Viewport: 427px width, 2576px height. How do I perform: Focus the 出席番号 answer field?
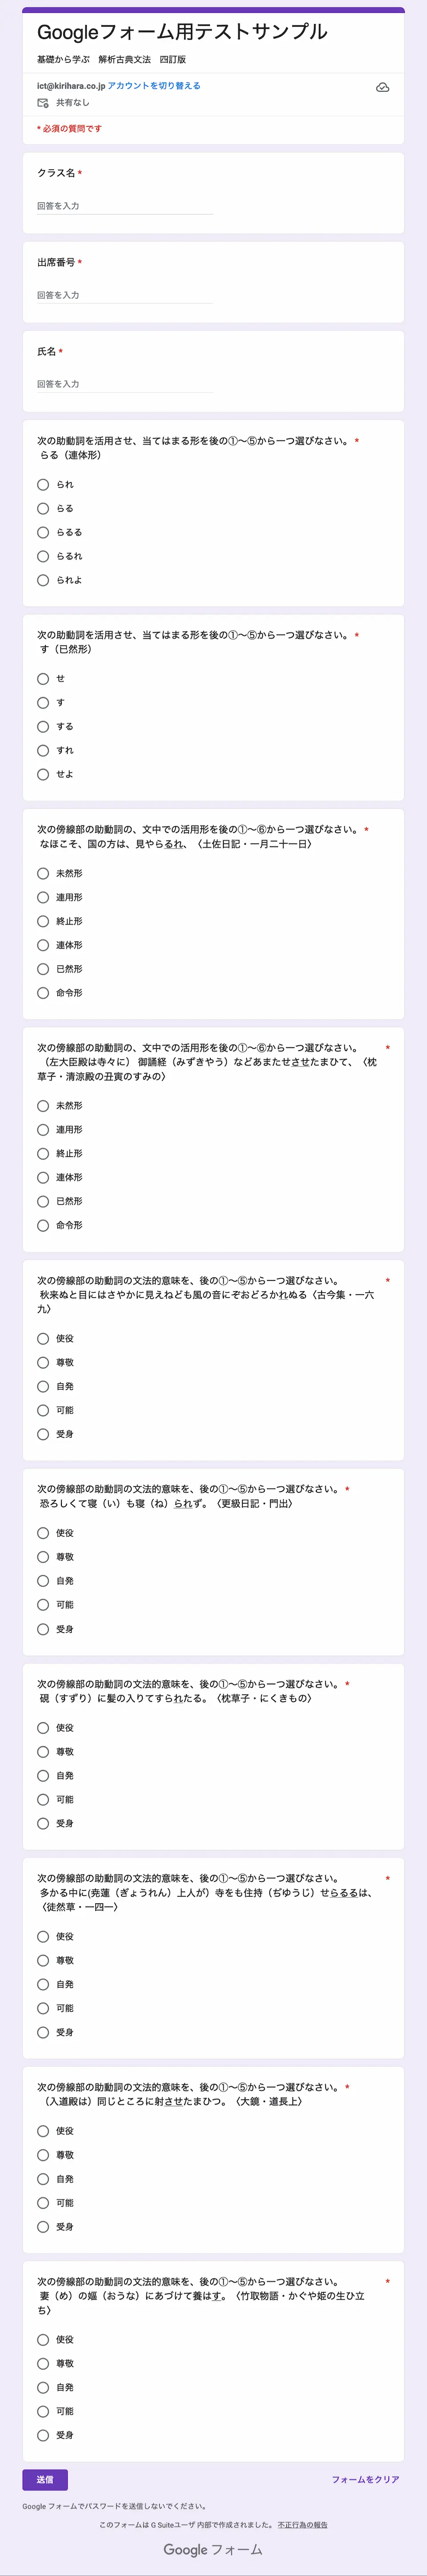pos(125,295)
